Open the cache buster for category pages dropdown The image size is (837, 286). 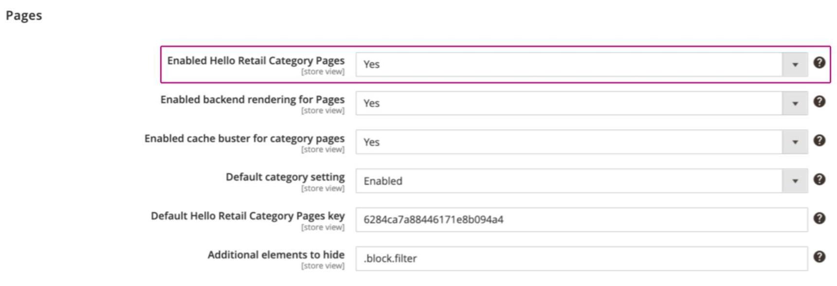(x=582, y=143)
